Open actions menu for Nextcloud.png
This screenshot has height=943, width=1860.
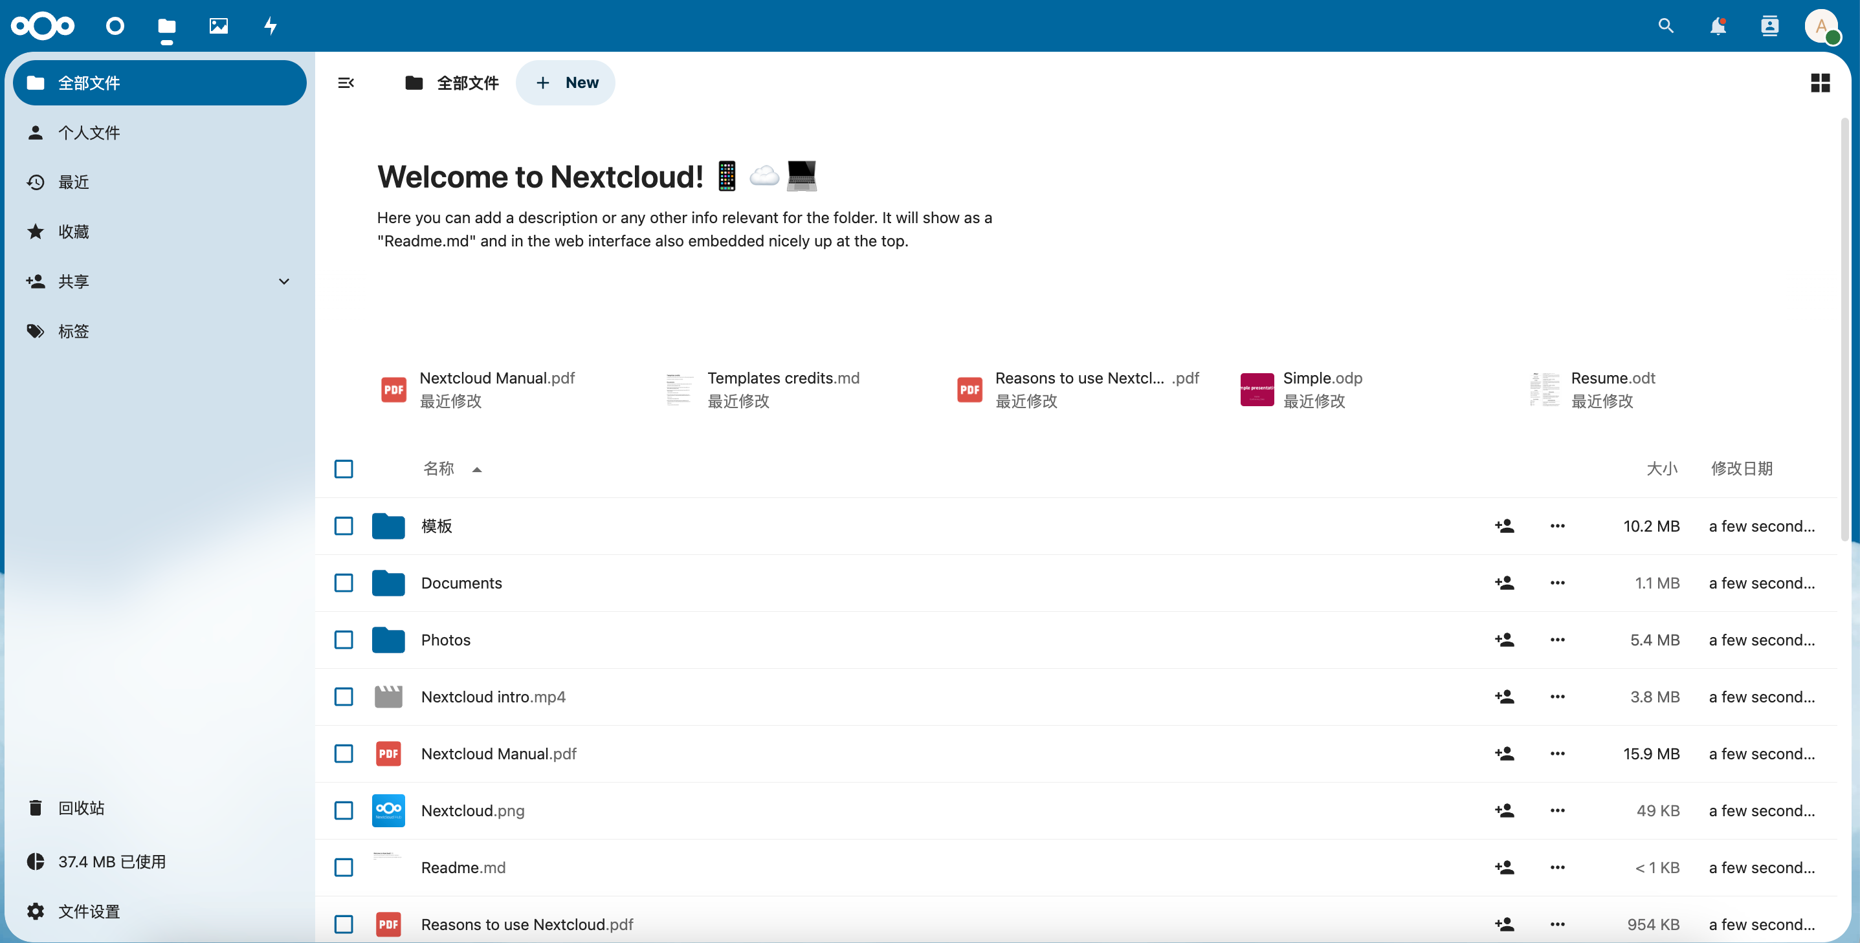click(x=1558, y=811)
